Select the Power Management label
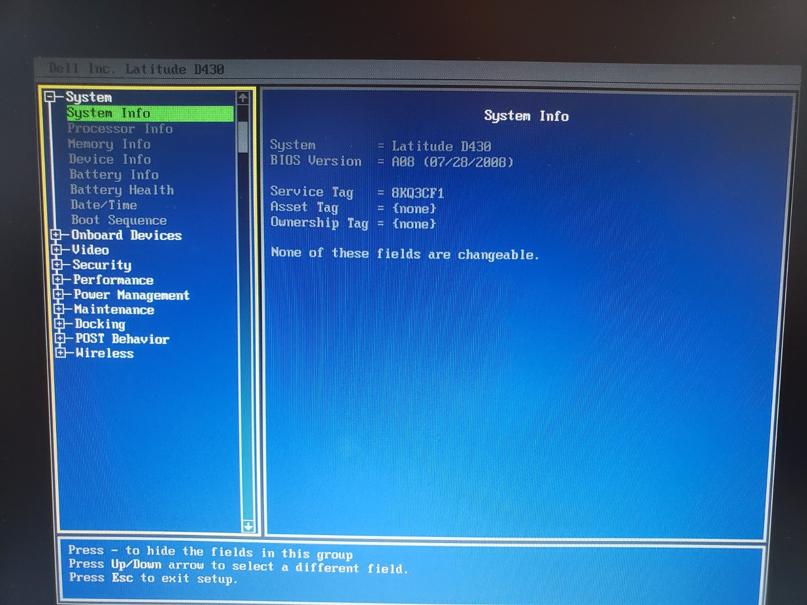 point(132,295)
